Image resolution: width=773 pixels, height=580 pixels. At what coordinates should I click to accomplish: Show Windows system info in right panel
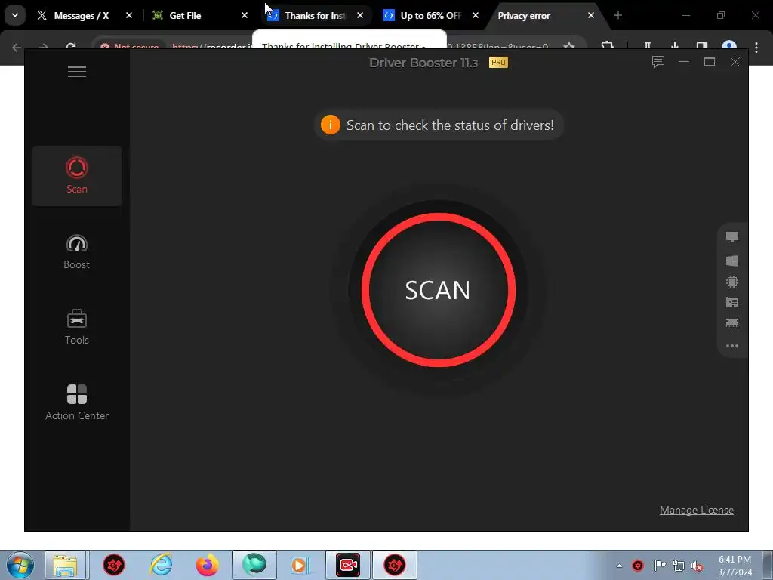point(732,261)
